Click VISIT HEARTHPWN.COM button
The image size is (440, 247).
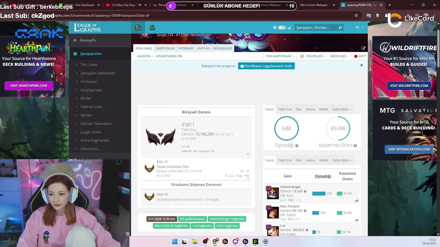tap(29, 86)
